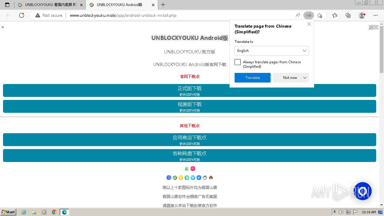Focus the address bar URL field

[x=180, y=15]
